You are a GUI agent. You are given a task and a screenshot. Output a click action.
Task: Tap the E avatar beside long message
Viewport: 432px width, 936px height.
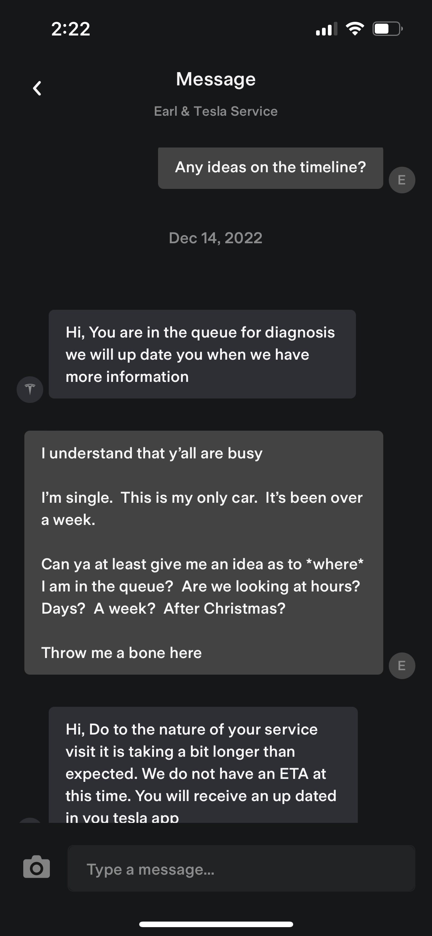(x=402, y=666)
